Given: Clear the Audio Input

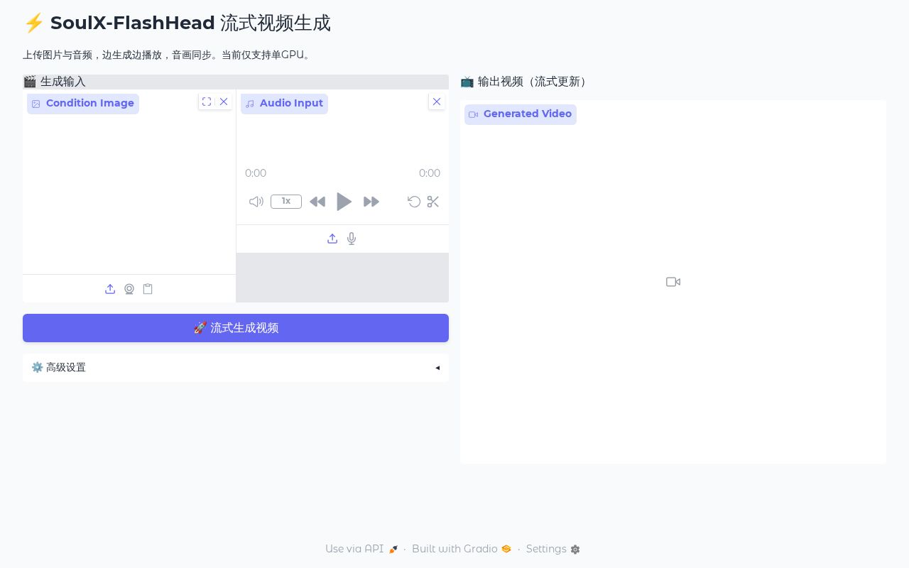Looking at the screenshot, I should coord(437,102).
